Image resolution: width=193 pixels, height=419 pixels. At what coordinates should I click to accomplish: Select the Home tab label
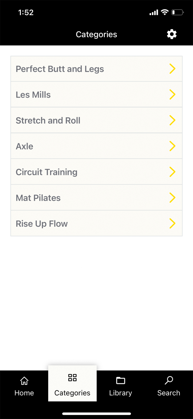click(24, 393)
